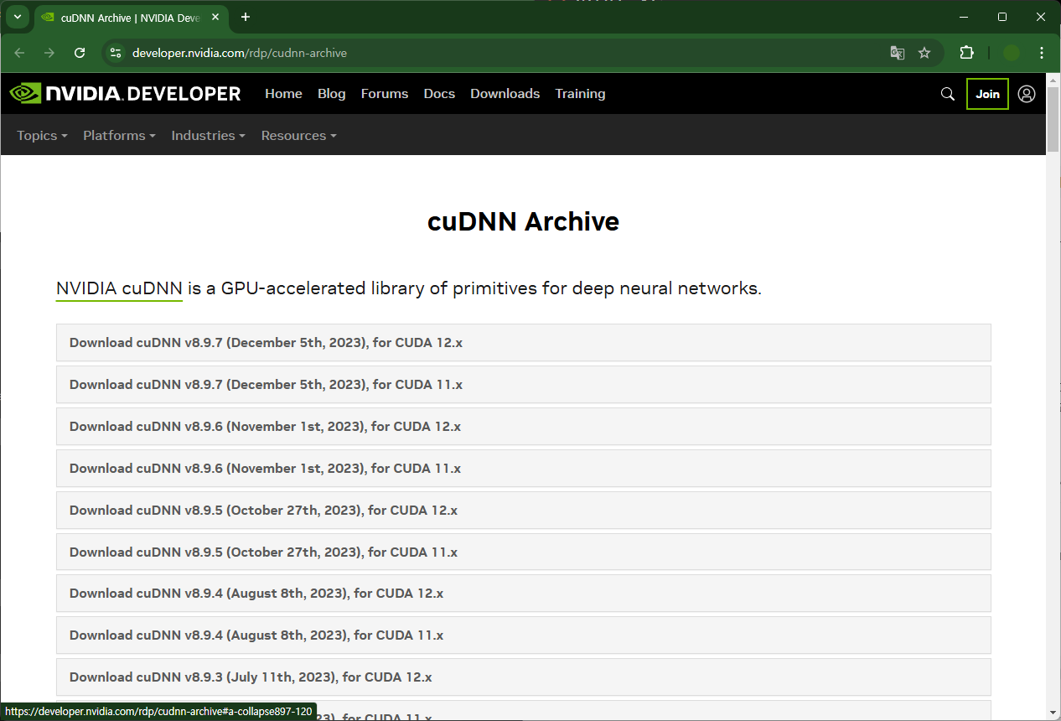Screen dimensions: 1061x721
Task: Select the cuDNN Archive browser tab
Action: 130,18
